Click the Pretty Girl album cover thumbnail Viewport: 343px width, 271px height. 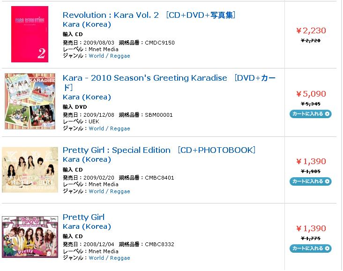pyautogui.click(x=30, y=237)
